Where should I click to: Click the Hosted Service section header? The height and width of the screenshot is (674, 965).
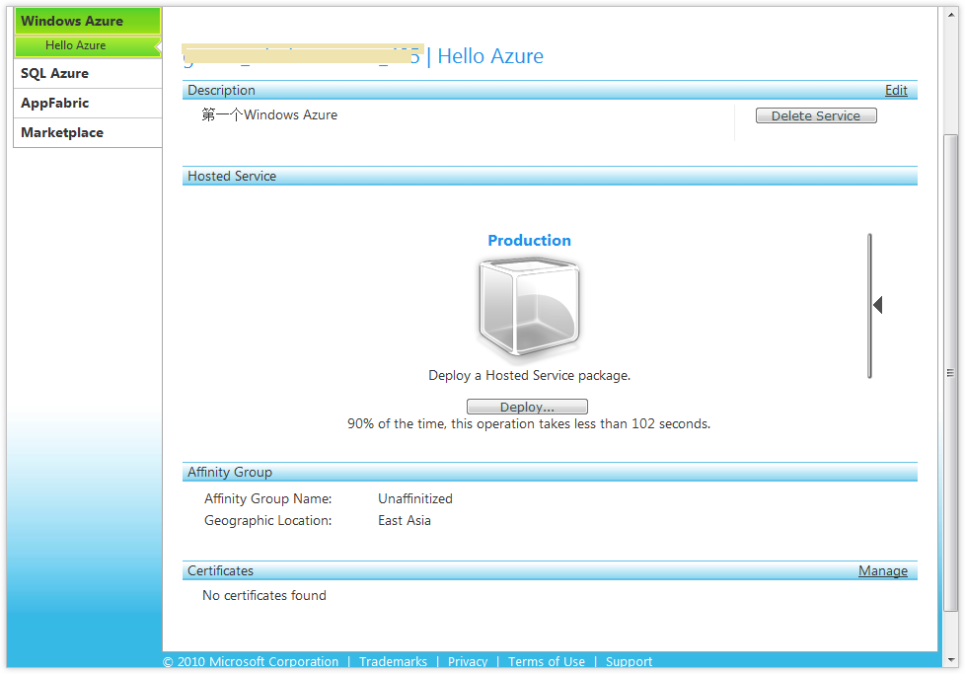[x=550, y=176]
